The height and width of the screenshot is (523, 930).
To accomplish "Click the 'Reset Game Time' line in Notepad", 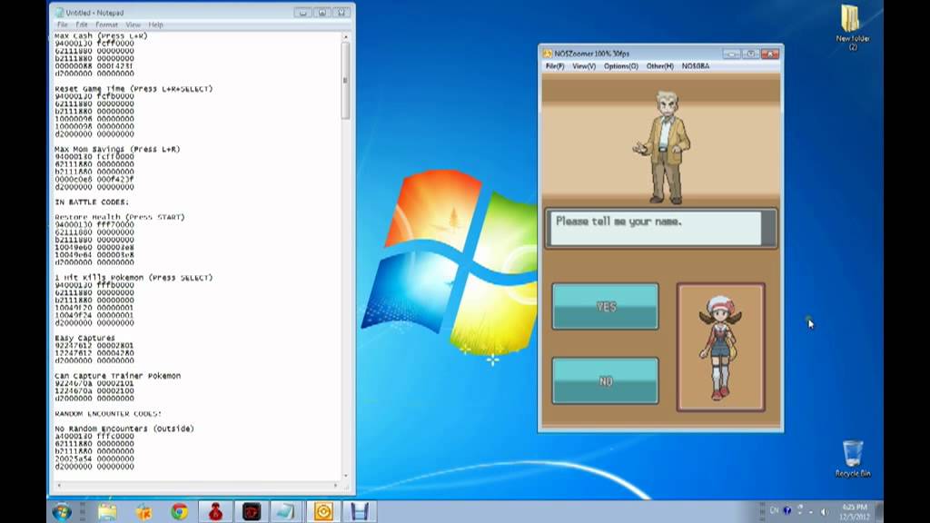I will click(134, 89).
